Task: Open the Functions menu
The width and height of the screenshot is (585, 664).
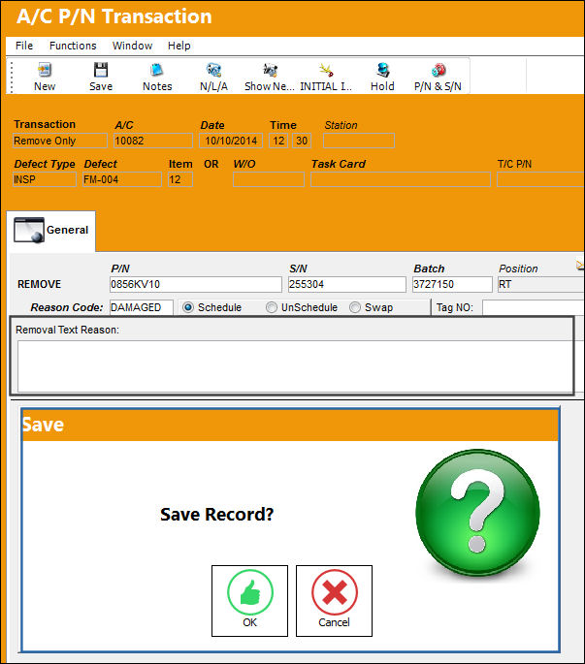Action: [x=73, y=46]
